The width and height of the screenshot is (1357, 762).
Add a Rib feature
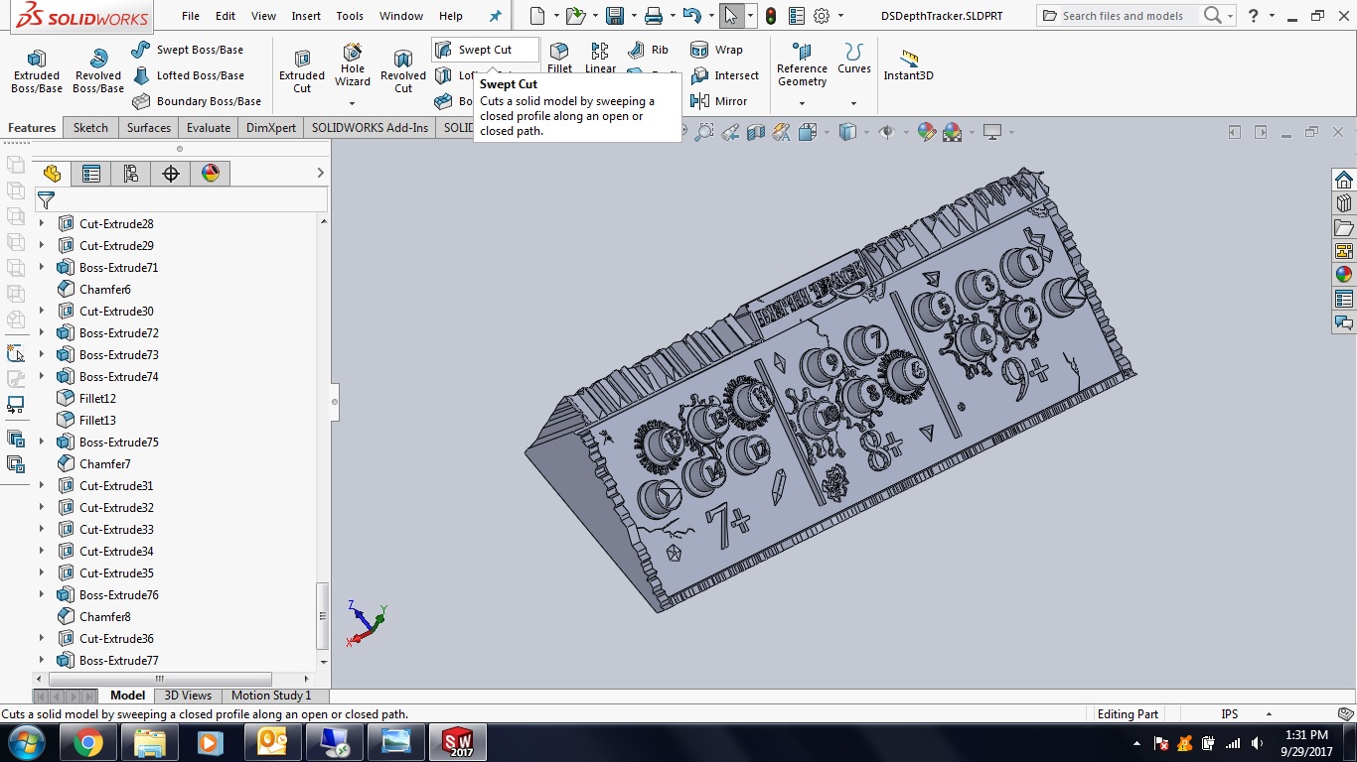click(649, 50)
